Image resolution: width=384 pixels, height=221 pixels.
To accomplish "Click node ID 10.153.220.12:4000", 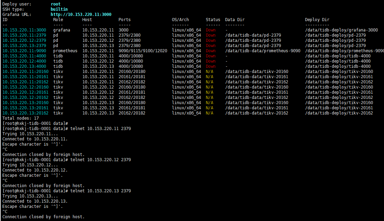I will click(24, 61).
